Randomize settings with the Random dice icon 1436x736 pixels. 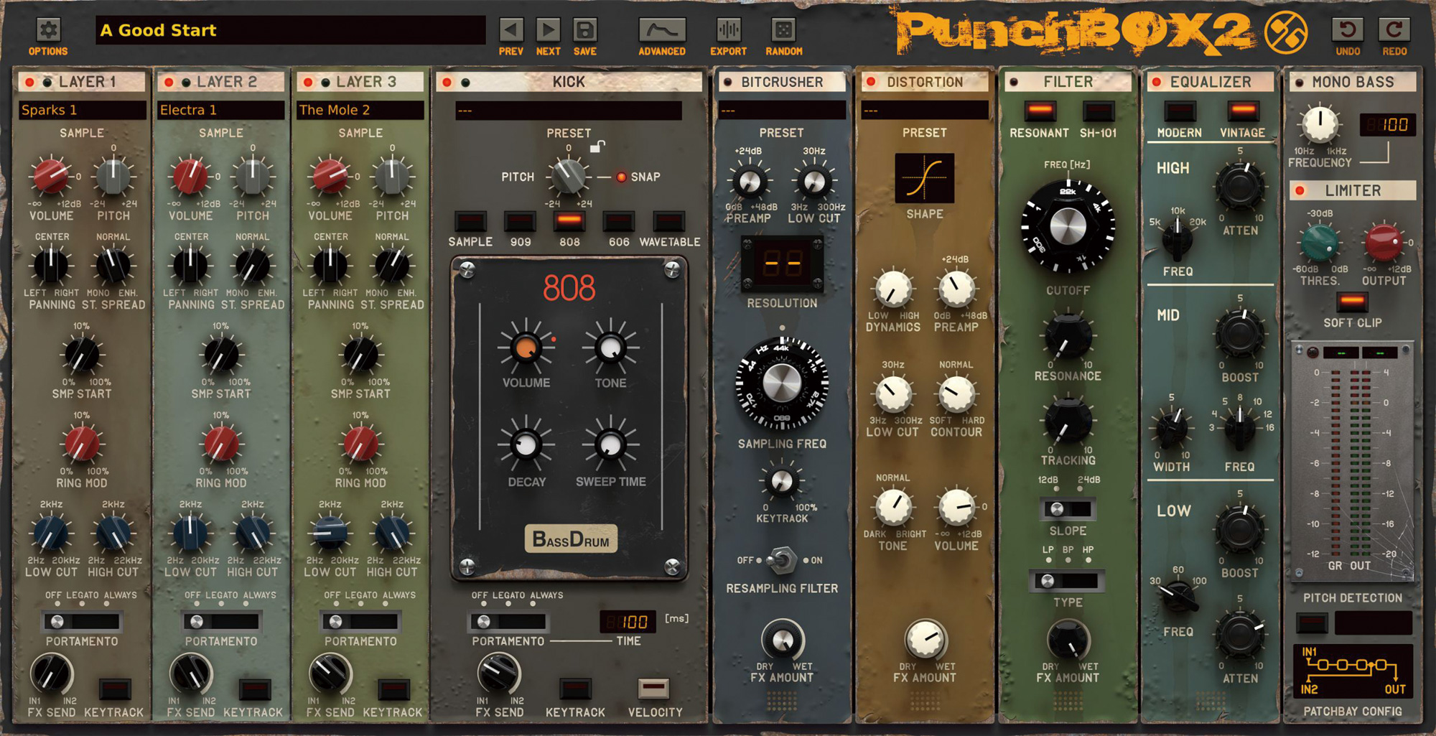point(783,30)
